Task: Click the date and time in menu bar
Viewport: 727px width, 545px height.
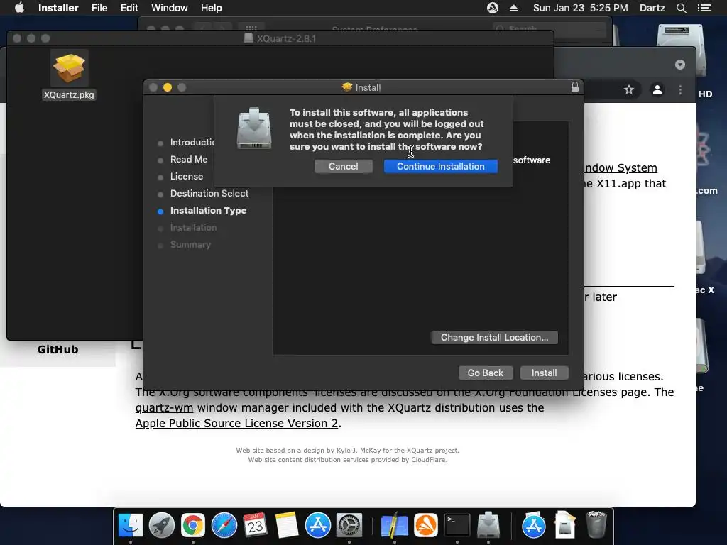Action: tap(581, 8)
